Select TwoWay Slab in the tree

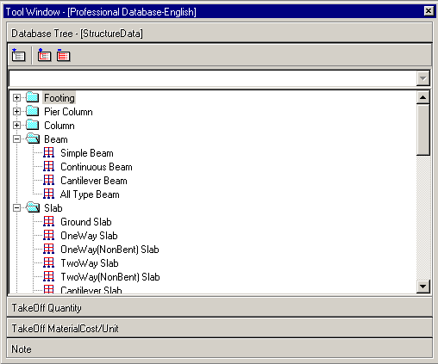(90, 263)
